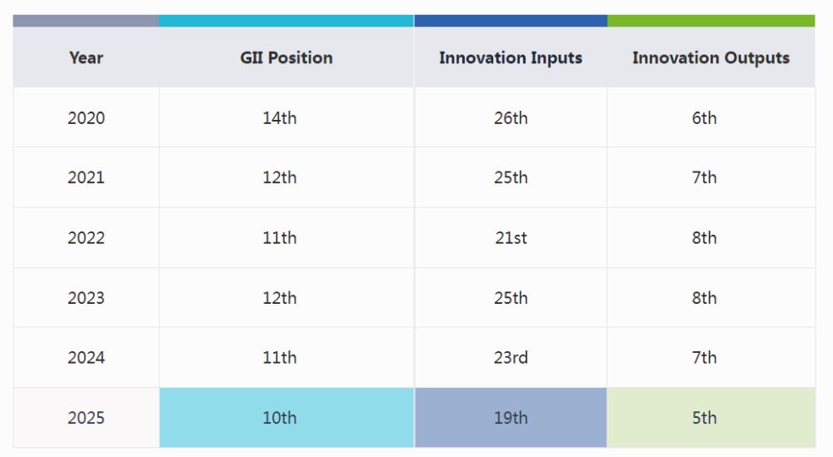Select the 2020 year cell
The height and width of the screenshot is (457, 833).
86,117
